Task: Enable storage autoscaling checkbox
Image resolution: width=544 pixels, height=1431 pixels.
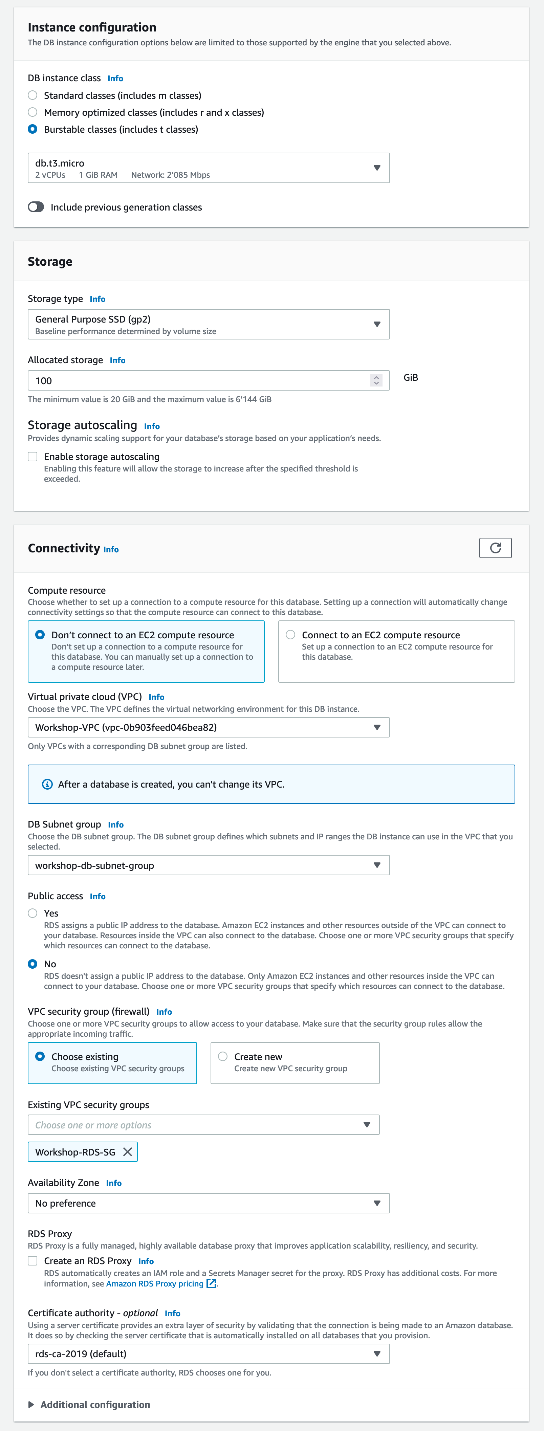Action: [x=33, y=456]
